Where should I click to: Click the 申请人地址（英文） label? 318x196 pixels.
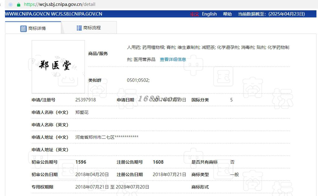click(x=50, y=150)
